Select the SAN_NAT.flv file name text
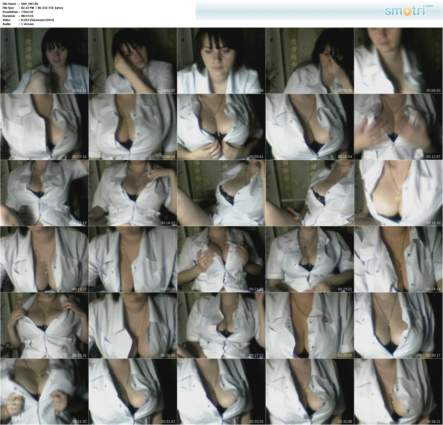443x425 pixels. [30, 4]
